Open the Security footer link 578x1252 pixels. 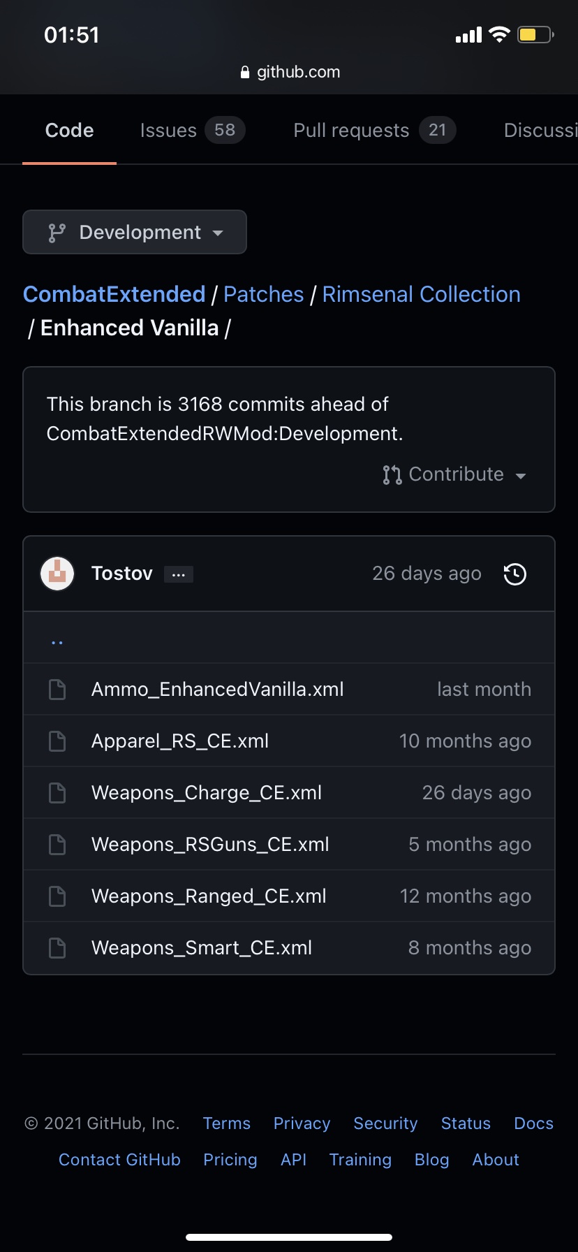point(385,1123)
